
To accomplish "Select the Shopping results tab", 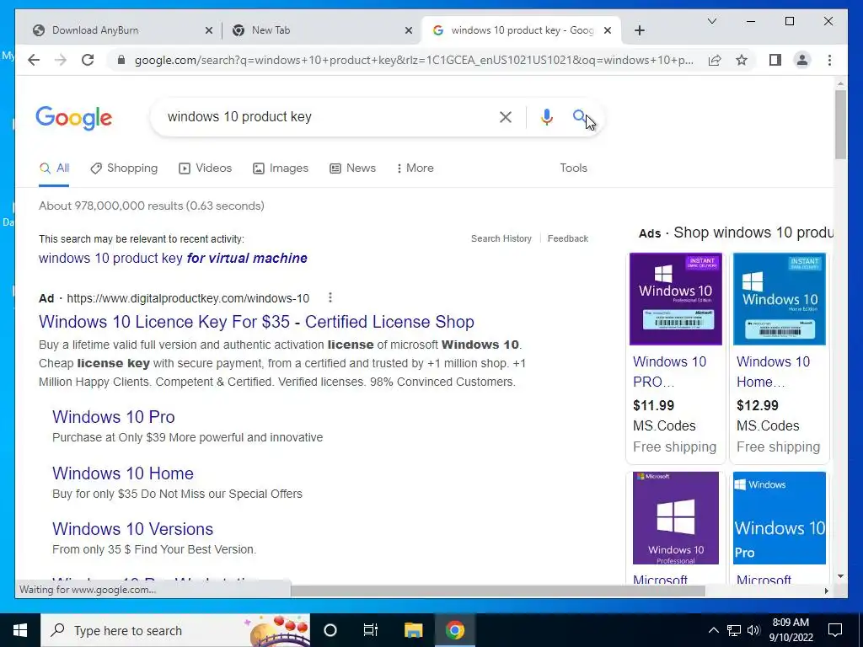I will [x=124, y=168].
